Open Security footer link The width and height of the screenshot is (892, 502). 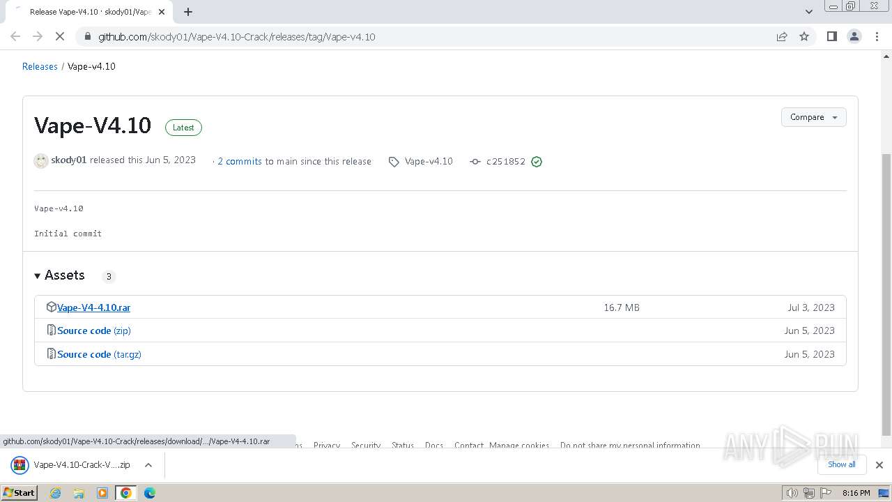pos(366,445)
